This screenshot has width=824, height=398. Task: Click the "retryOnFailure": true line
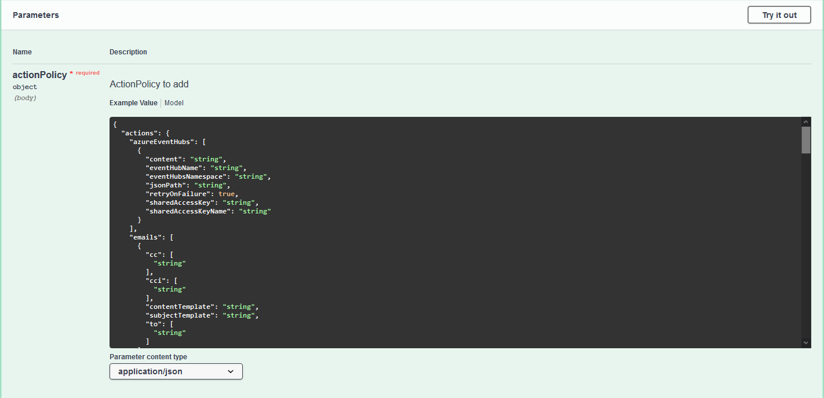(x=192, y=194)
